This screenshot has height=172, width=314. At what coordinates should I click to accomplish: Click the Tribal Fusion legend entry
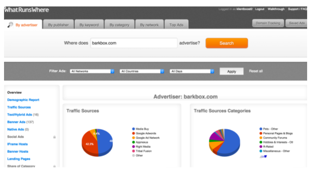tap(142, 151)
